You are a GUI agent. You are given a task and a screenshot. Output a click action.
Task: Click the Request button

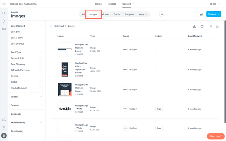[x=214, y=14]
